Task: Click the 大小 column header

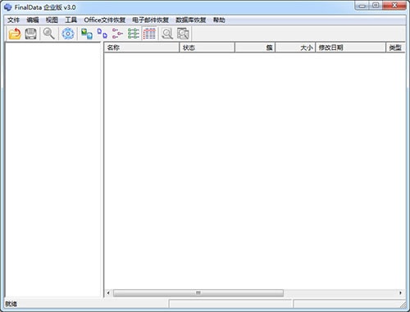Action: 295,47
